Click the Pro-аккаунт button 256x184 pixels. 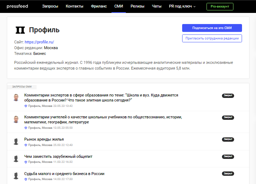[220, 6]
